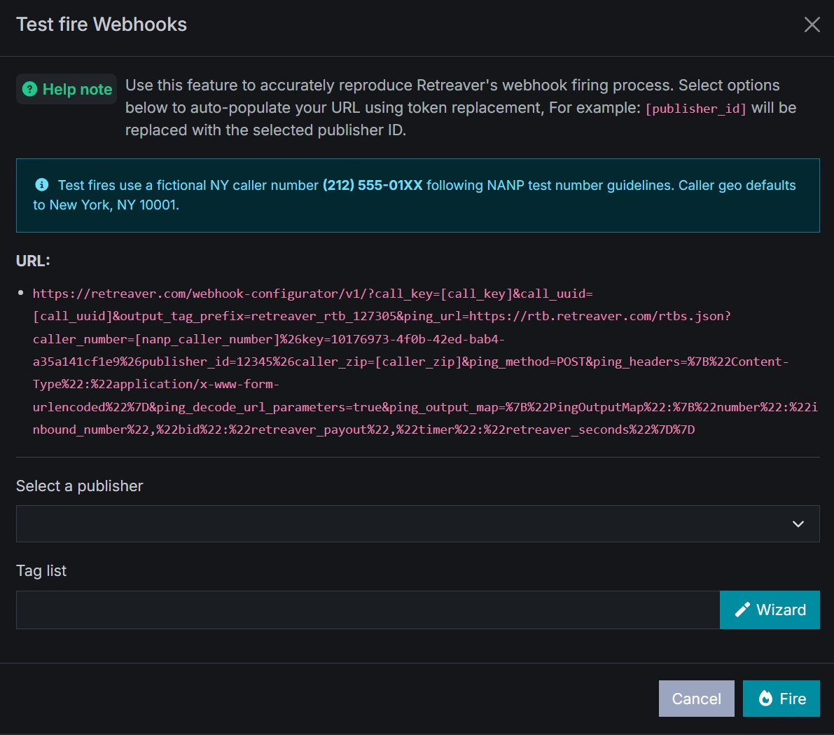This screenshot has height=735, width=834.
Task: Click the Select a publisher label
Action: tap(80, 486)
